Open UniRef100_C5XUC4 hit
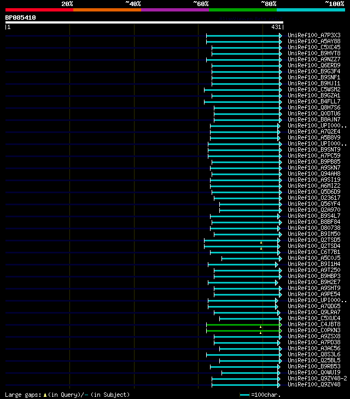350x399 pixels. click(x=314, y=319)
